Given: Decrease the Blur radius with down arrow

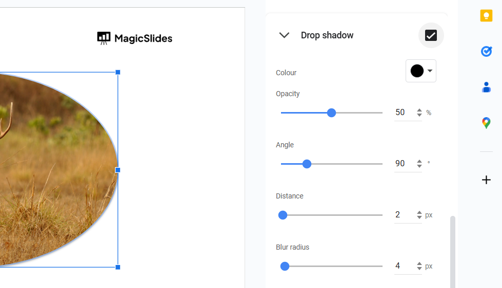Looking at the screenshot, I should click(419, 269).
